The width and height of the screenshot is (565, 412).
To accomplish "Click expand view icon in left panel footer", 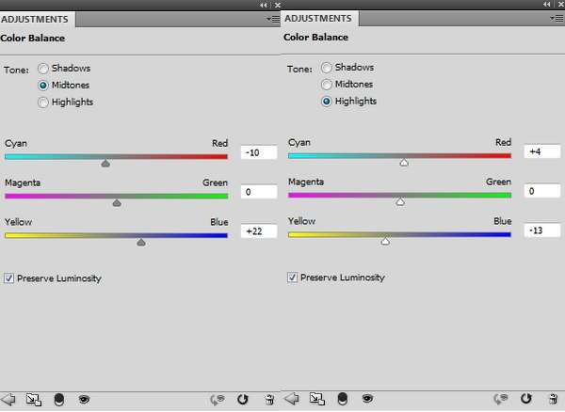I will click(34, 400).
